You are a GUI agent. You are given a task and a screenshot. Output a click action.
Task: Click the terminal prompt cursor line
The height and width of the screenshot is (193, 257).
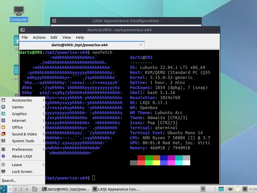pos(94,178)
